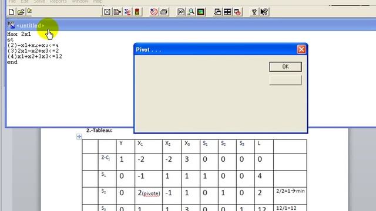
Task: Open the Reports menu
Action: pos(58,1)
